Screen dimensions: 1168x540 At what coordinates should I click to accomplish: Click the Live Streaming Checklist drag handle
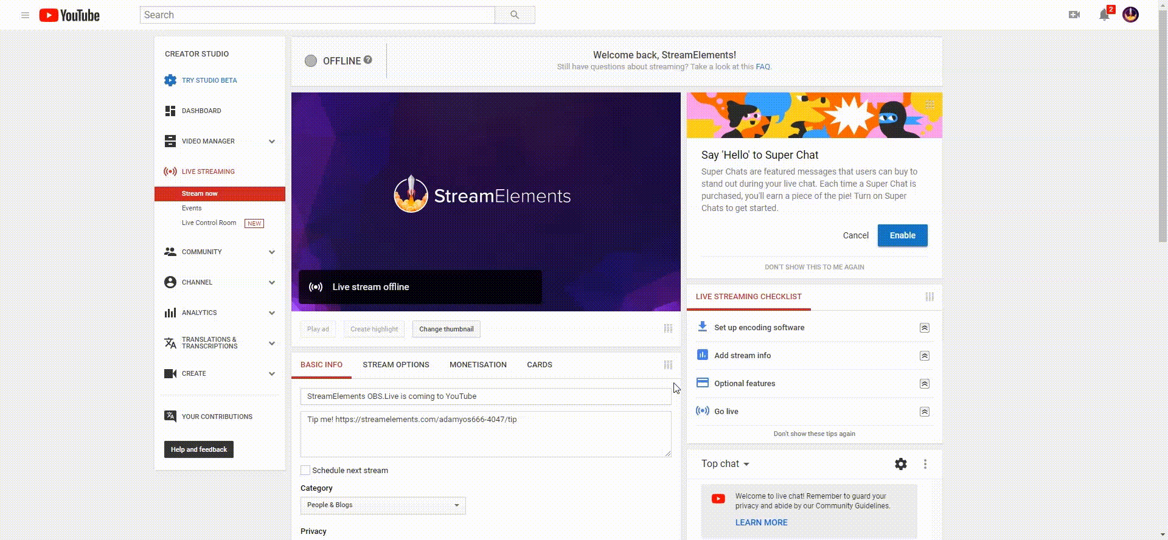coord(930,297)
